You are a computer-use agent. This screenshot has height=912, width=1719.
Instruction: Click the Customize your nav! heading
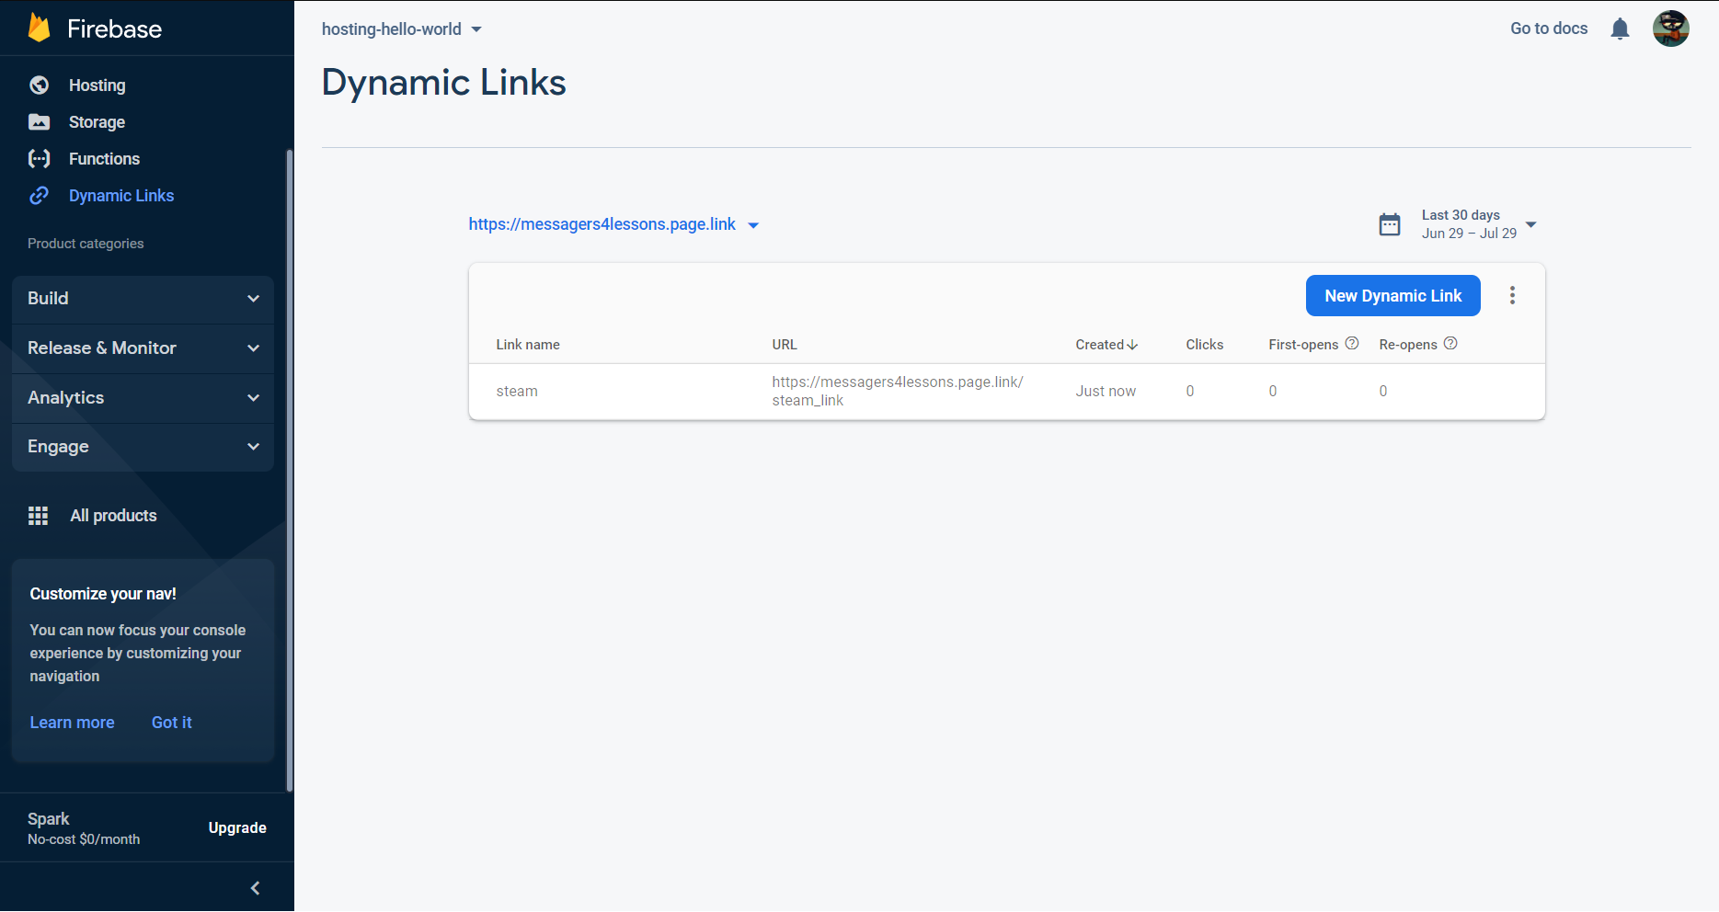[103, 594]
